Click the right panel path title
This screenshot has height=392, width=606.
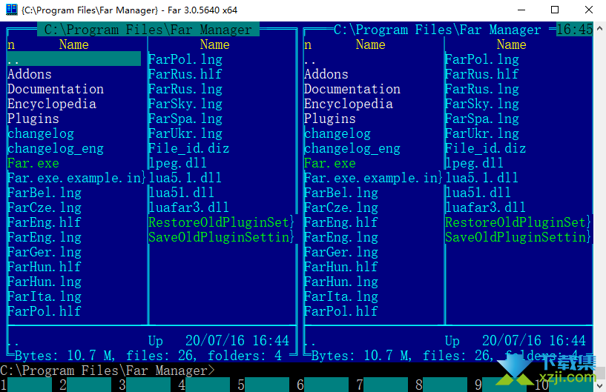coord(438,30)
